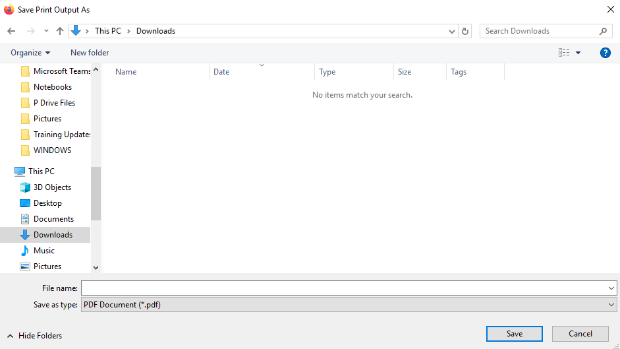Screen dimensions: 620x349
Task: Click the navigation pane scrollbar thumb
Action: pyautogui.click(x=96, y=193)
